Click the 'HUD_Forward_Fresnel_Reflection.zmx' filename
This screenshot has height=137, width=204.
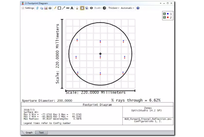(148, 119)
